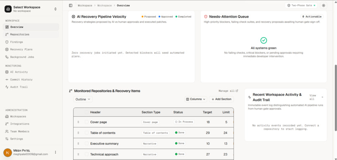Click the Completed legend item
The width and height of the screenshot is (337, 160).
click(183, 17)
